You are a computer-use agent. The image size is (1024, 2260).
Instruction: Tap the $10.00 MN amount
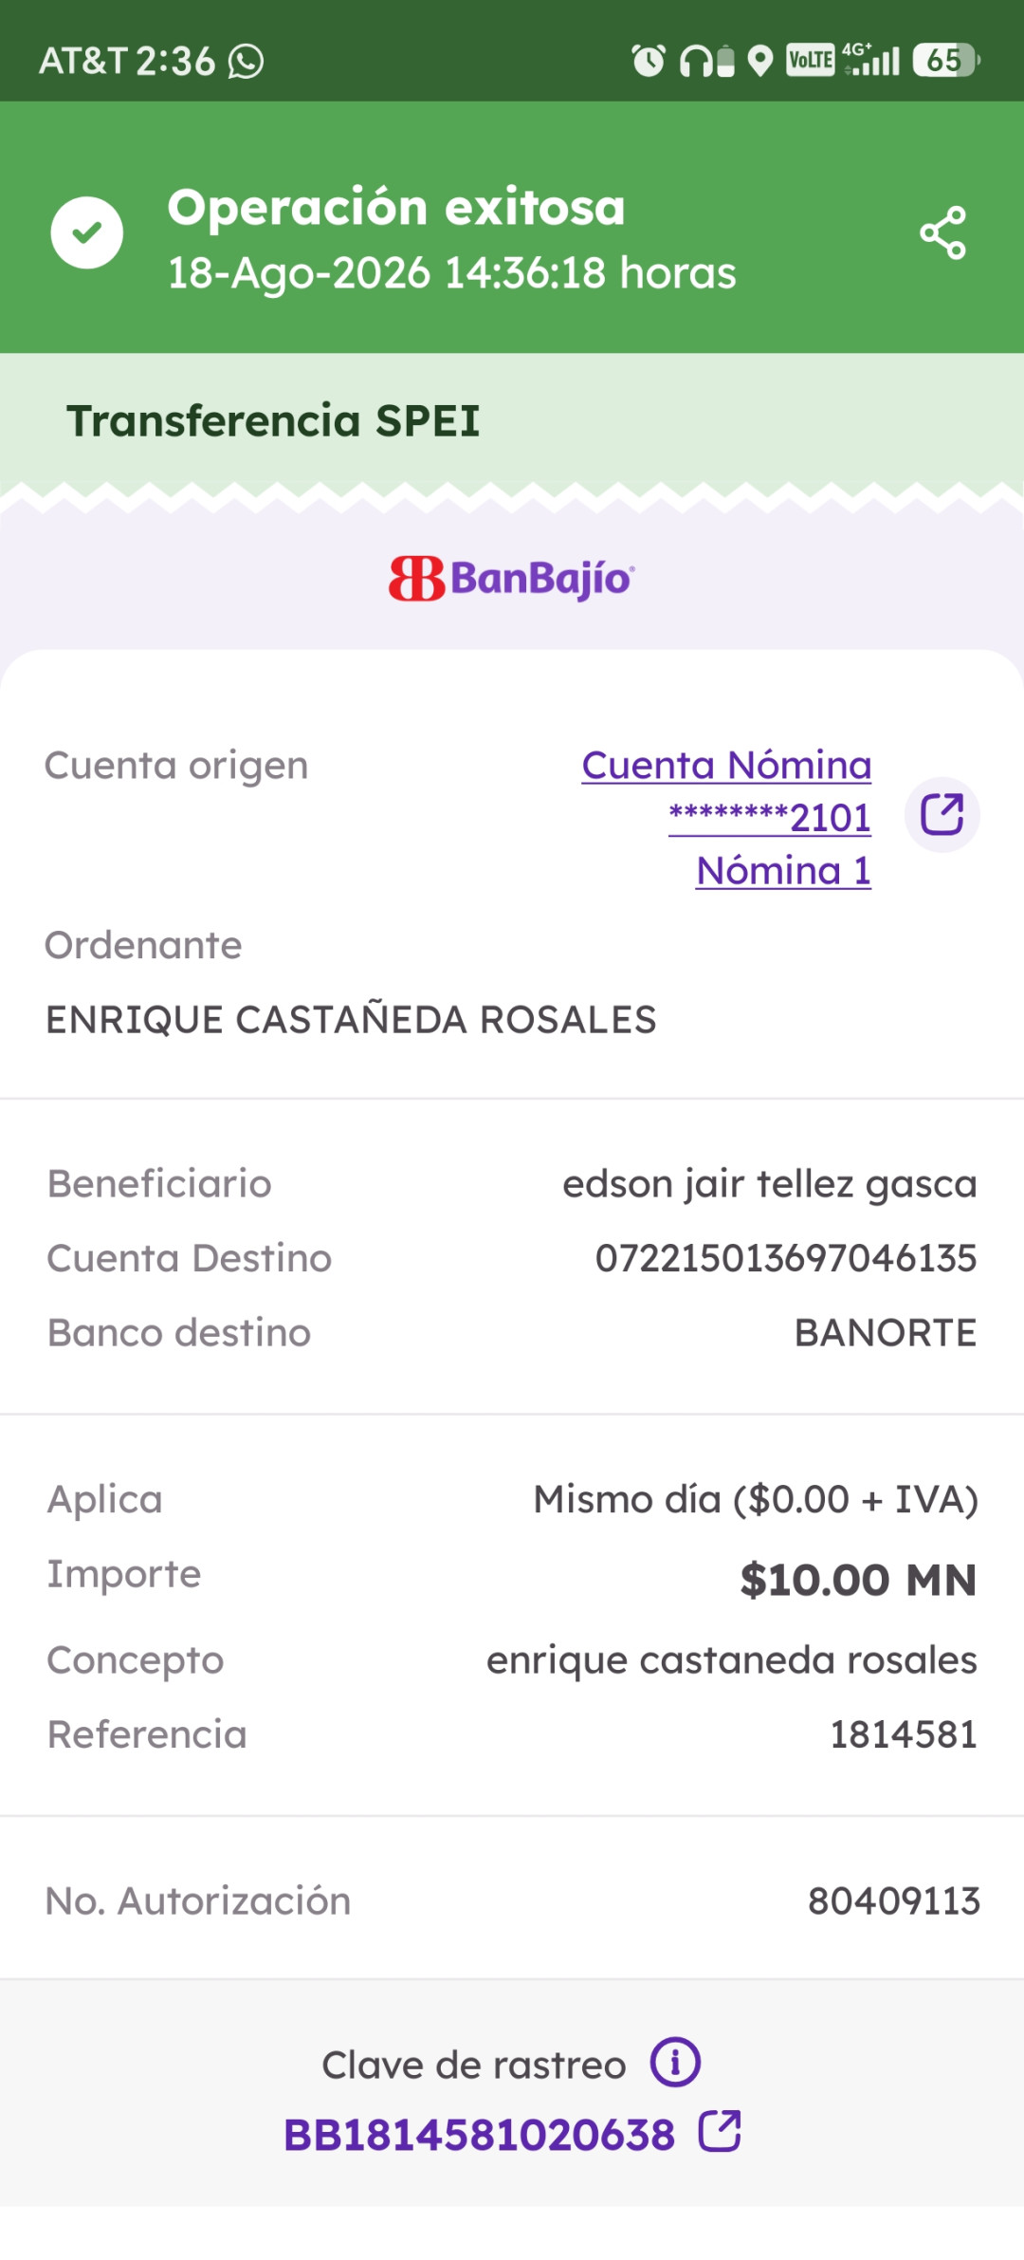858,1580
